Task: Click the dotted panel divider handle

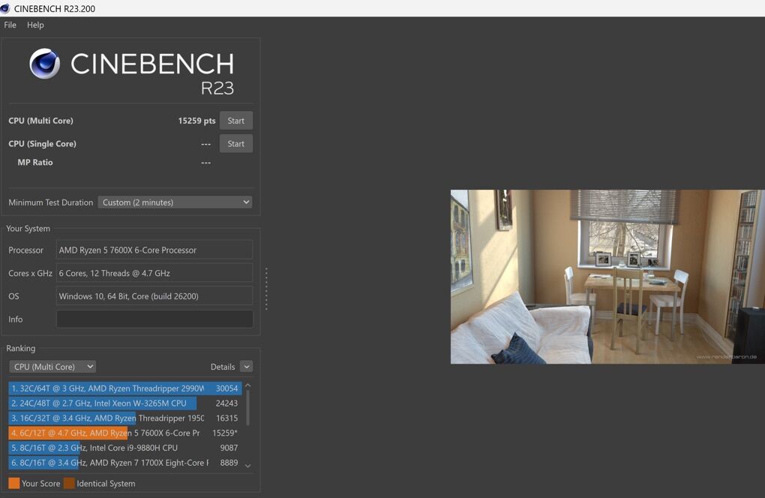Action: [266, 288]
